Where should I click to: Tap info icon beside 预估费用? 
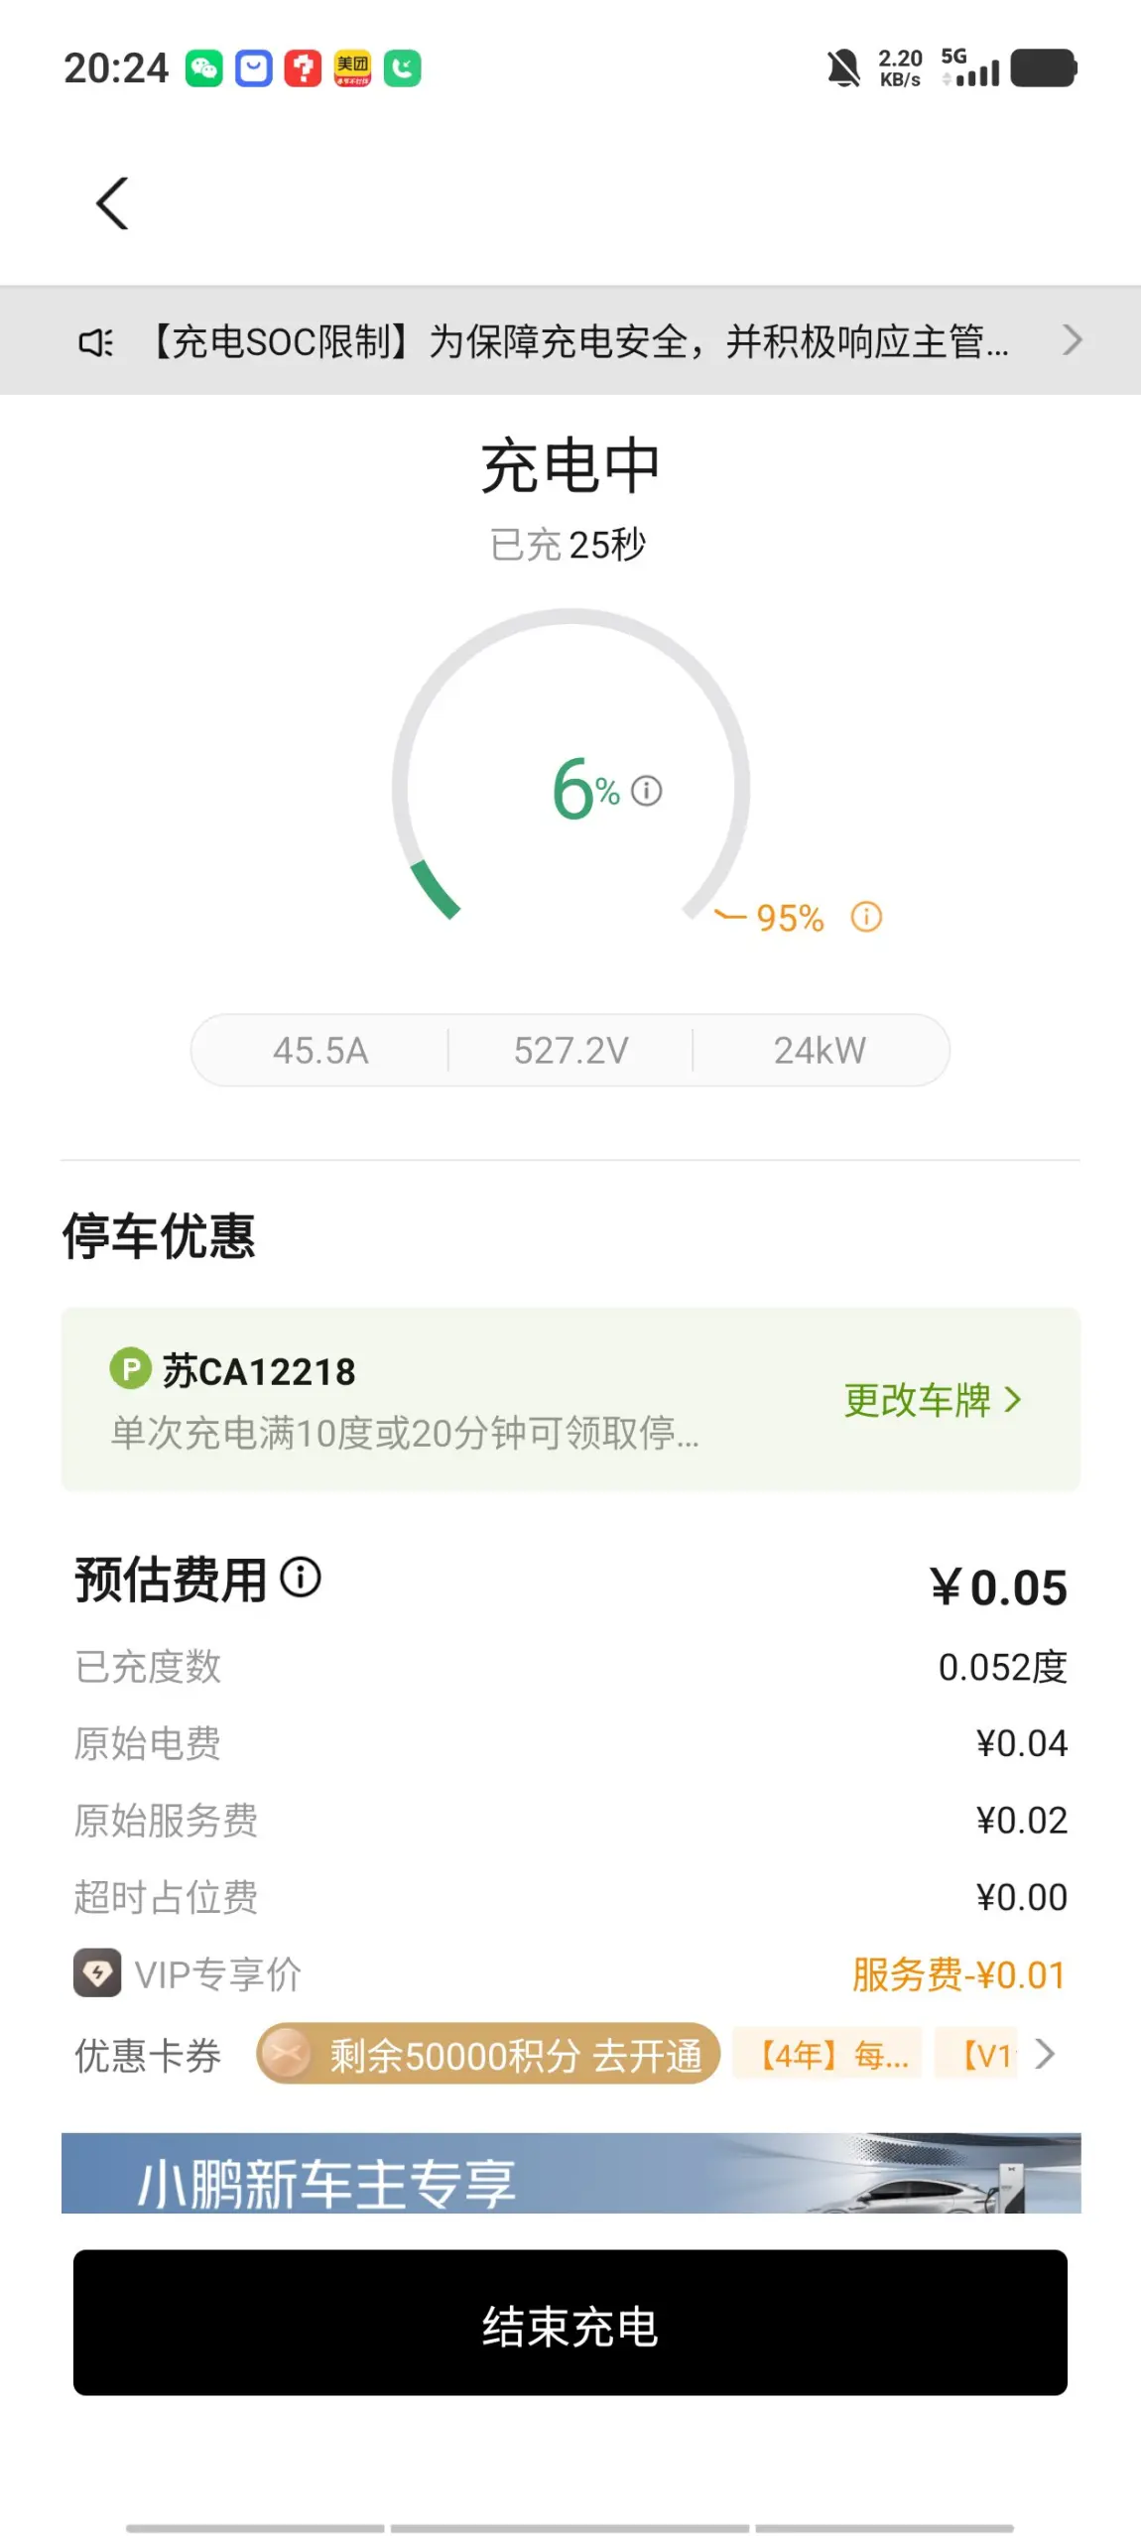tap(301, 1577)
